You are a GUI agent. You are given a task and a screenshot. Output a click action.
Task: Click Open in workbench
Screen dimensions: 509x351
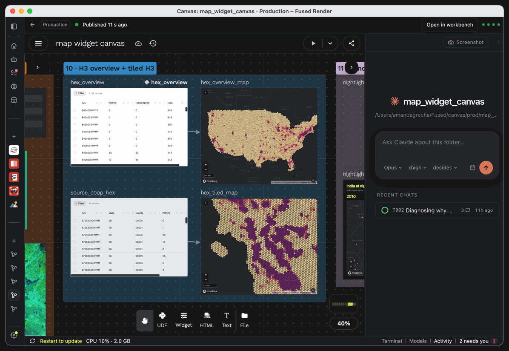(x=449, y=25)
